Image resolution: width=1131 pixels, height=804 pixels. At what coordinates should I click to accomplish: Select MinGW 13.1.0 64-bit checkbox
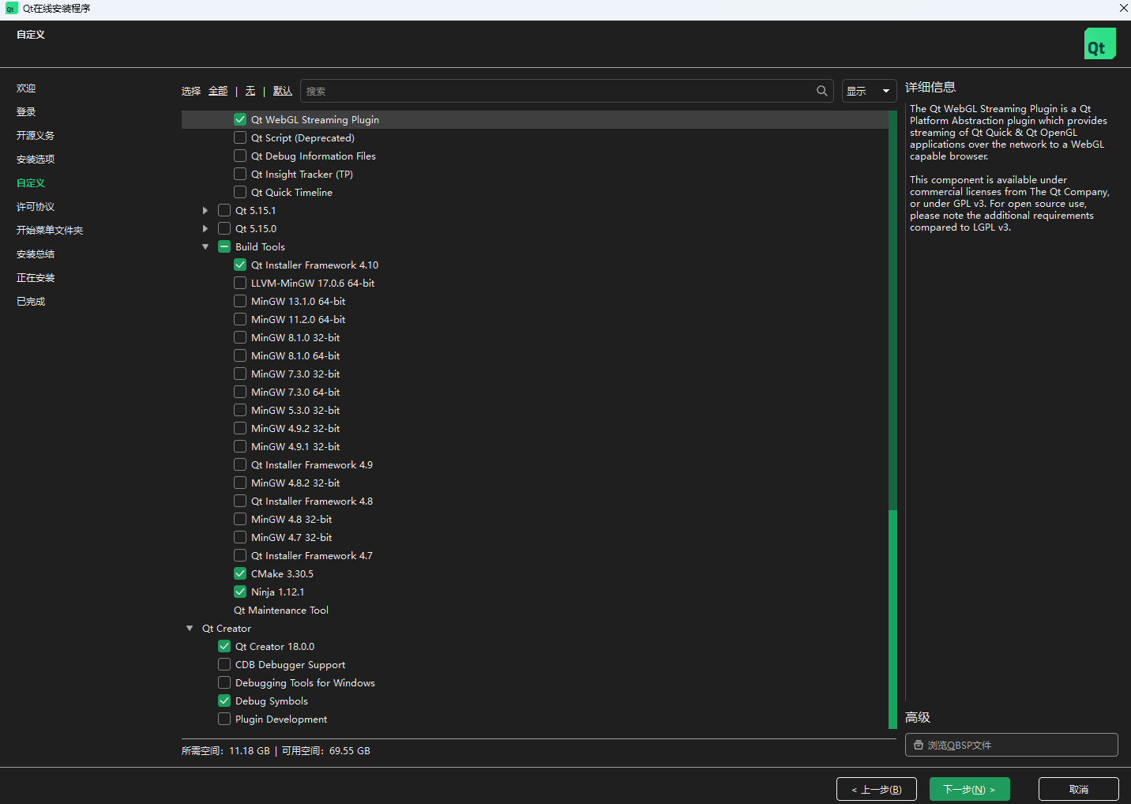pyautogui.click(x=240, y=301)
